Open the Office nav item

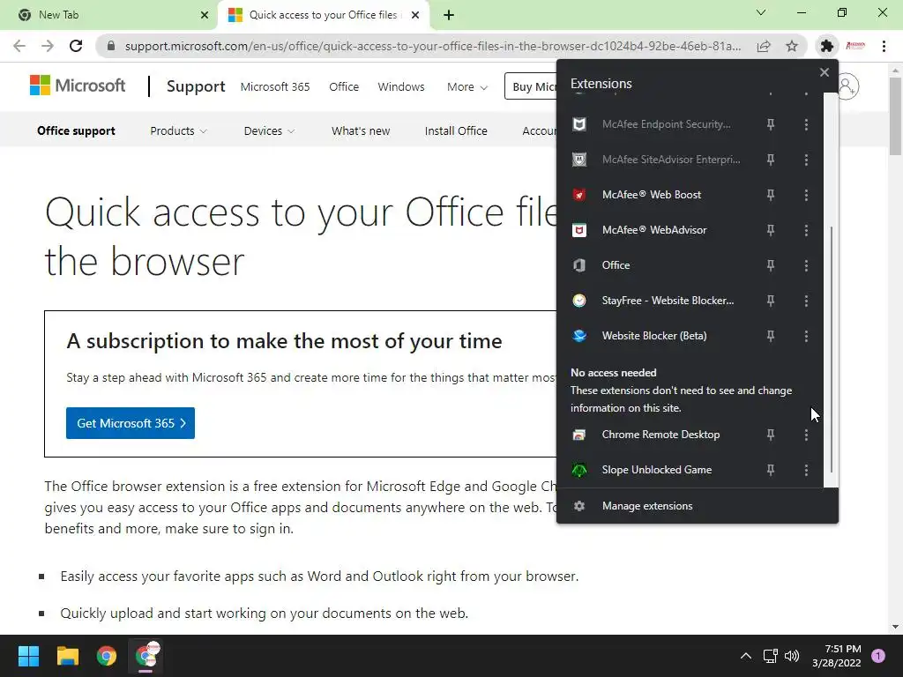coord(344,86)
